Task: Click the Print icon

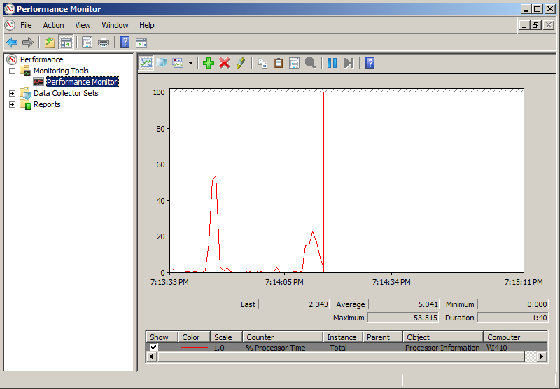Action: click(x=104, y=43)
